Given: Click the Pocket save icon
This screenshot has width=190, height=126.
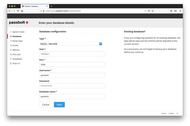Looking at the screenshot, I should coord(149,11).
